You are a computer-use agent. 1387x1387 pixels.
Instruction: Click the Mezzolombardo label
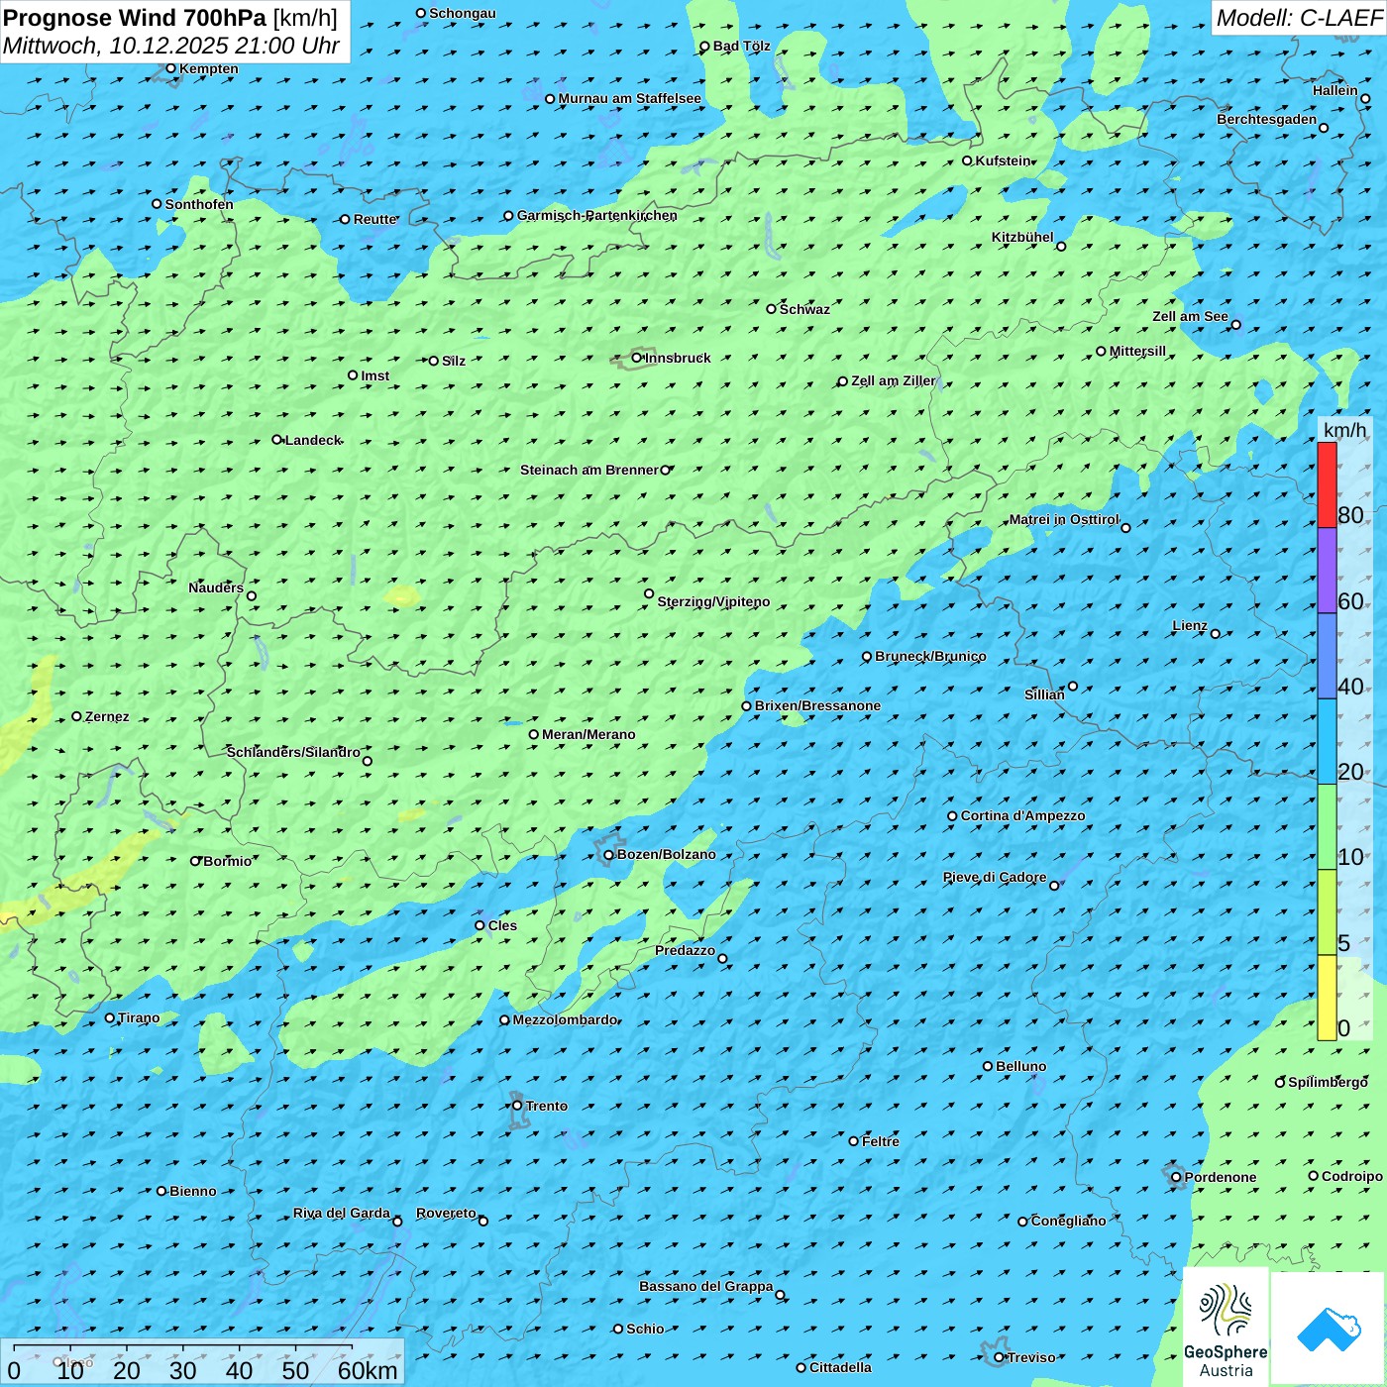click(565, 1019)
